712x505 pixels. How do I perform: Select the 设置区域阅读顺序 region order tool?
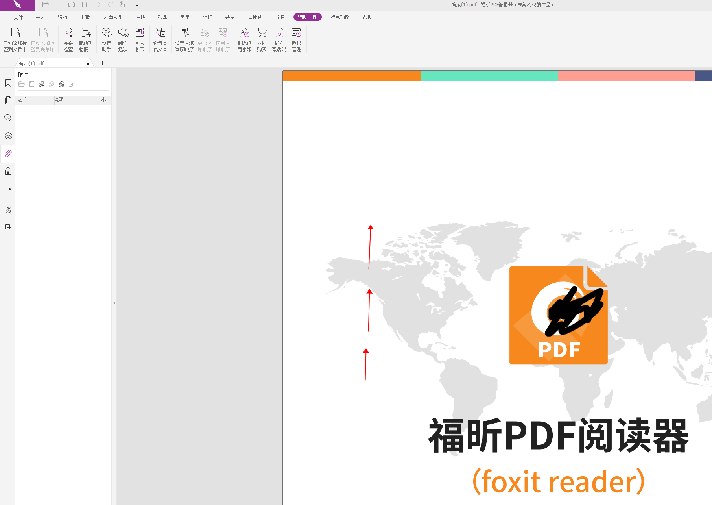click(x=184, y=39)
